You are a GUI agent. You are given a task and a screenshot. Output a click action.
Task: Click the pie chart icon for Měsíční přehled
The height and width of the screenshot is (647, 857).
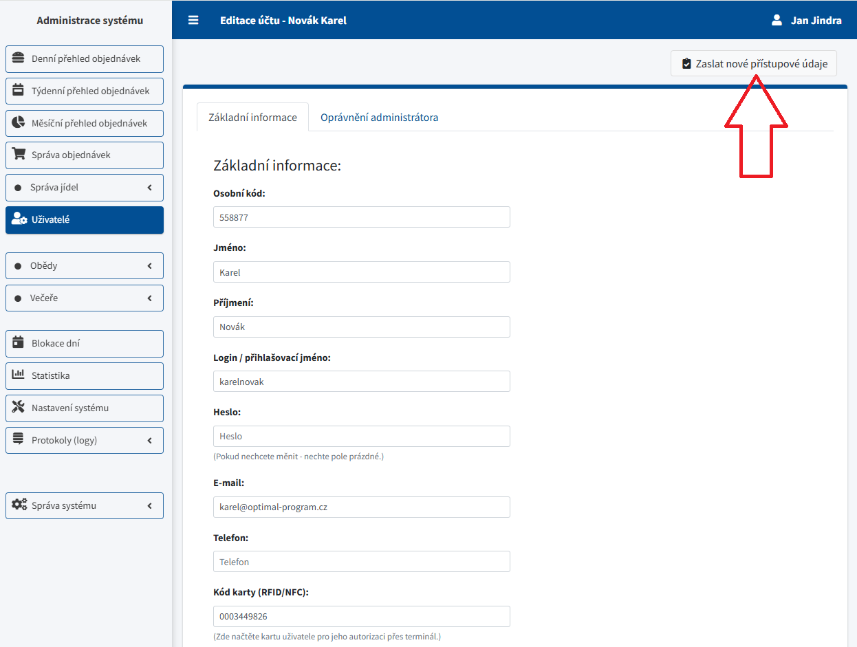pos(19,123)
